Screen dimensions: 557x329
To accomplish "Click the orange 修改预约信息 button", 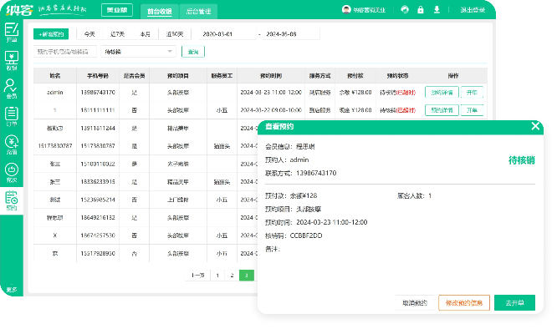I will [464, 303].
